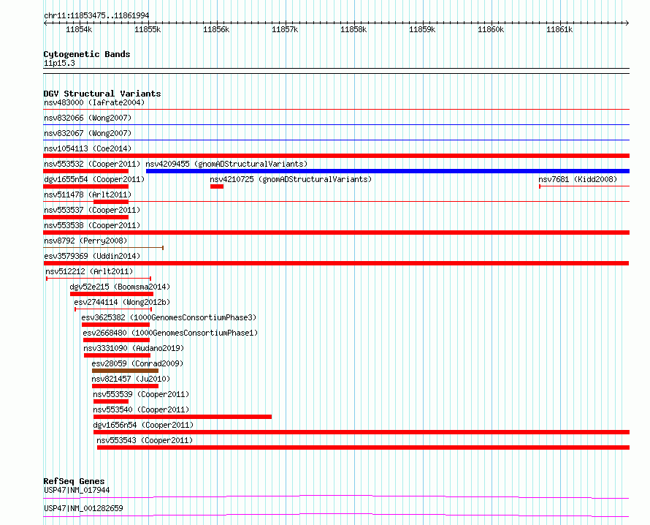Click esv28059 (Conrad2009) label

pos(137,364)
